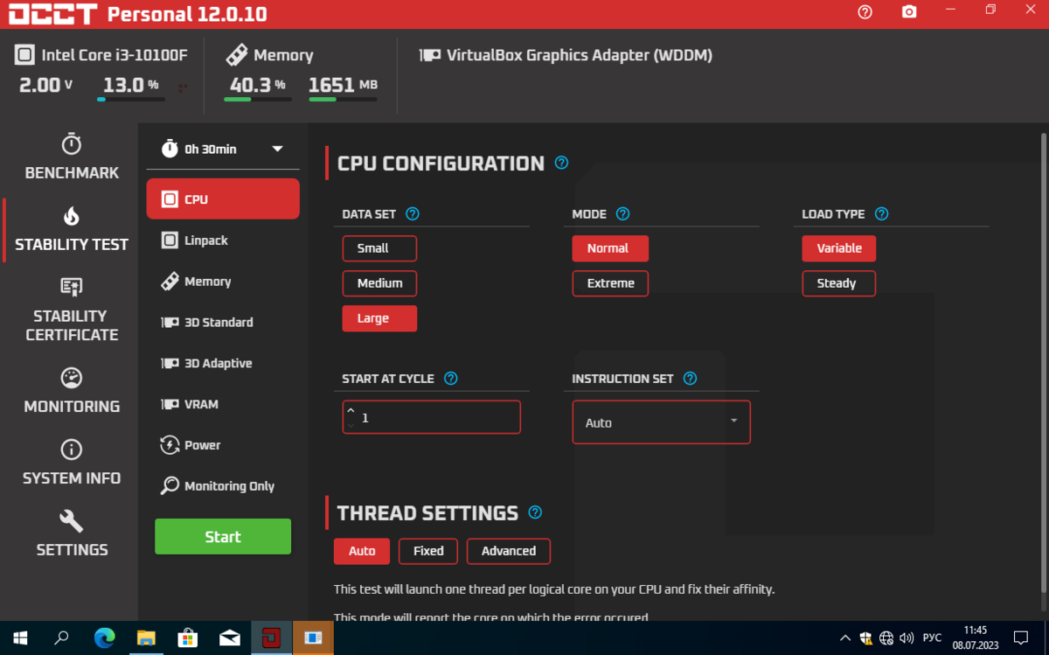Open the Instruction Set Auto dropdown

tap(662, 422)
